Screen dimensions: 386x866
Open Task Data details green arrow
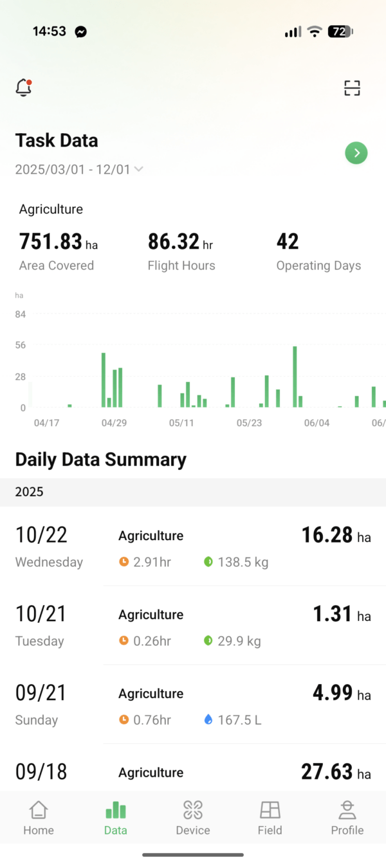click(x=356, y=153)
